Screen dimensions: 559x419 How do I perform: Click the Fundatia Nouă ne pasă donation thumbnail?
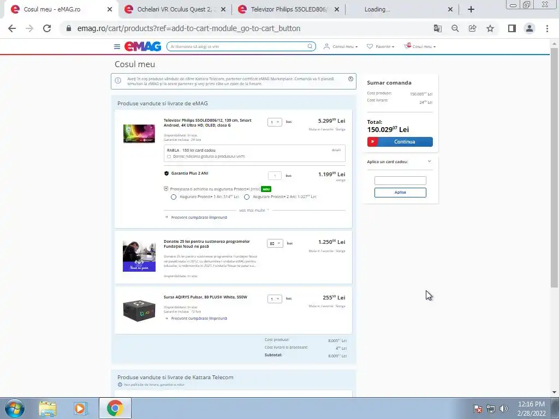coord(139,256)
